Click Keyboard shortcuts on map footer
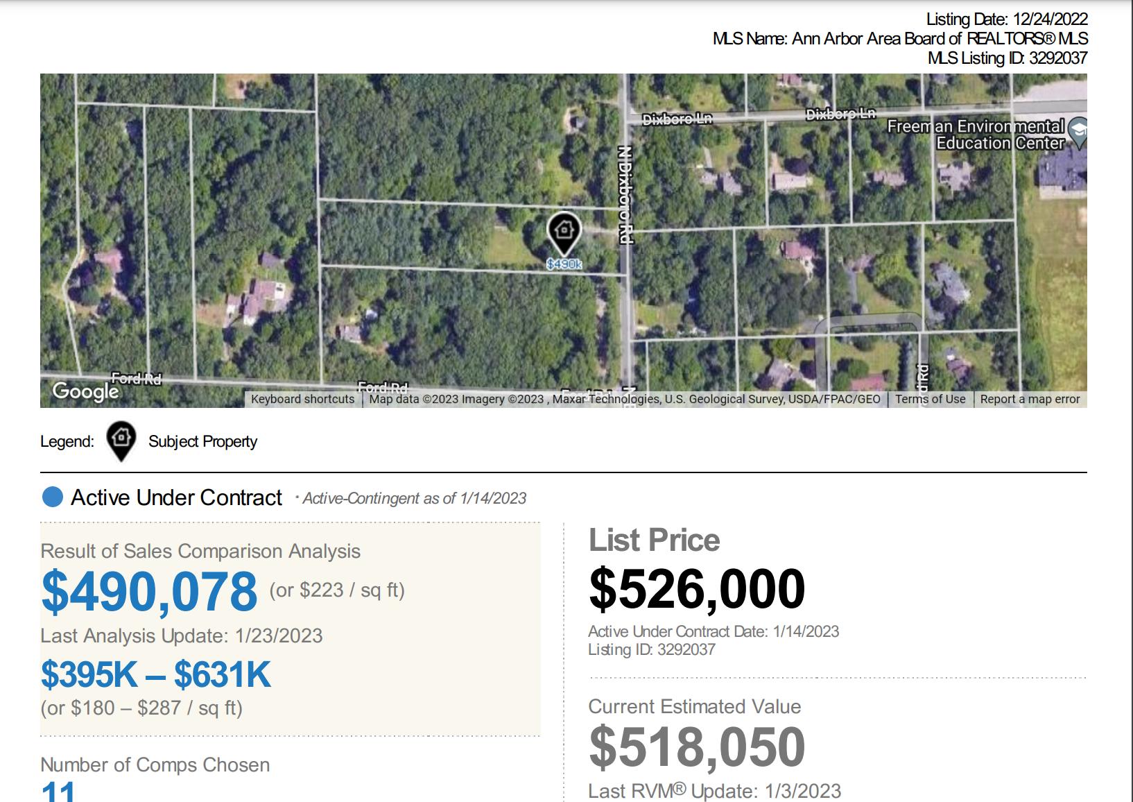This screenshot has width=1133, height=802. pos(302,399)
